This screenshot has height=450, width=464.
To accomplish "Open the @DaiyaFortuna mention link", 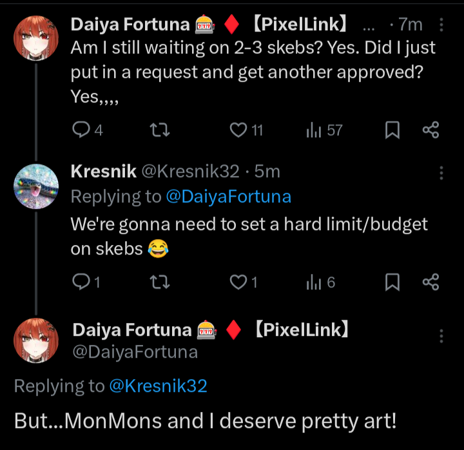I will 228,197.
